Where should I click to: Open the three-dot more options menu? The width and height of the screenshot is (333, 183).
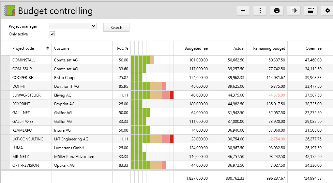tap(260, 10)
